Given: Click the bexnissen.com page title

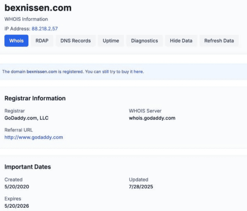Looking at the screenshot, I should click(38, 8).
